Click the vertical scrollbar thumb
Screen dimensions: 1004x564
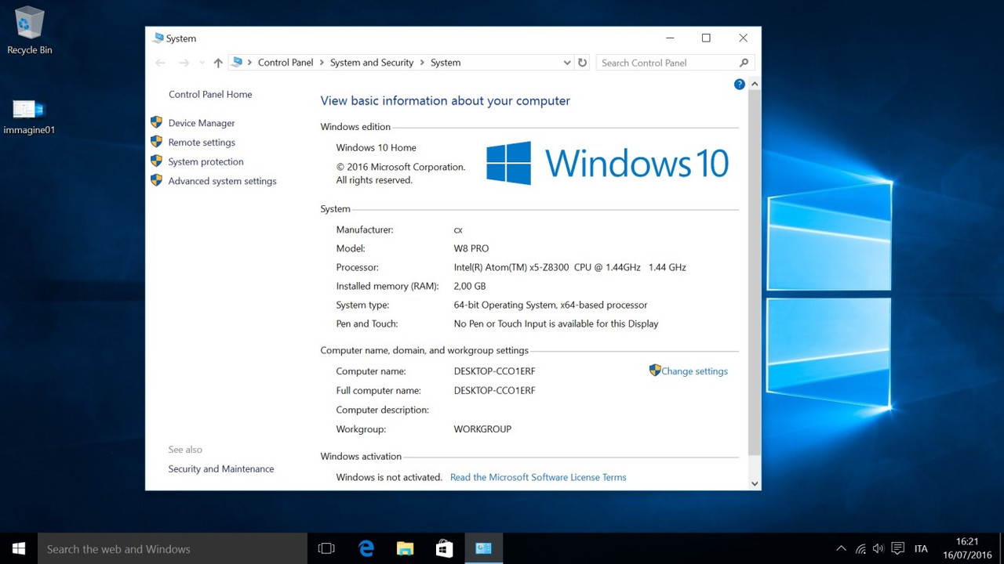(755, 272)
